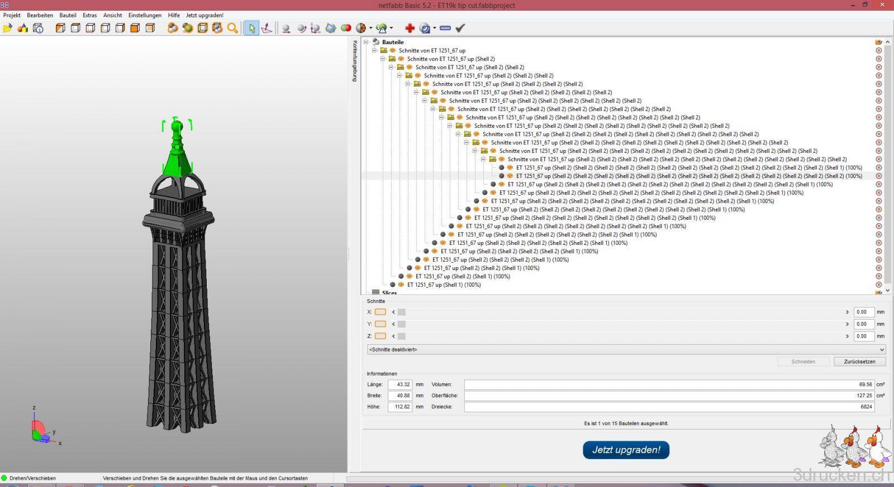The height and width of the screenshot is (487, 894).
Task: Click the Y cut position slider handle
Action: pyautogui.click(x=402, y=324)
